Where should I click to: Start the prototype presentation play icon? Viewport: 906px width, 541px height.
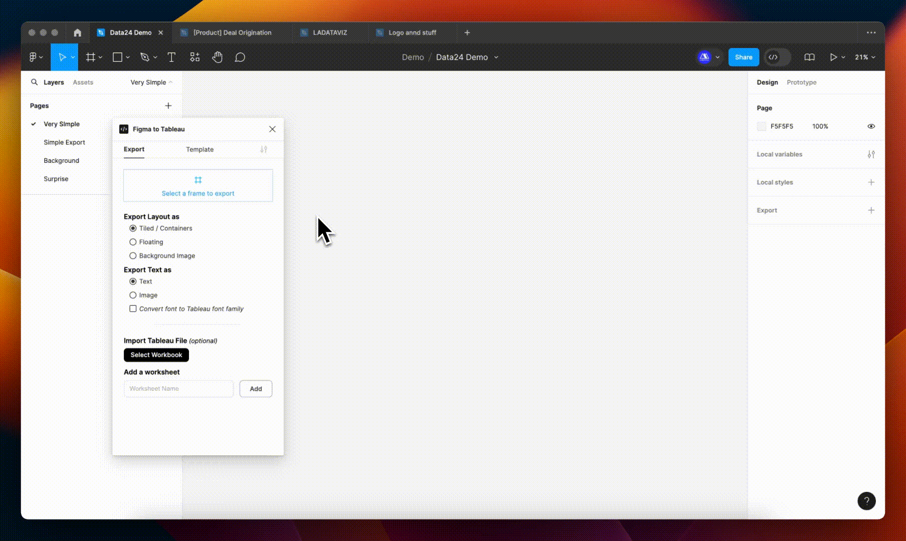click(x=833, y=57)
